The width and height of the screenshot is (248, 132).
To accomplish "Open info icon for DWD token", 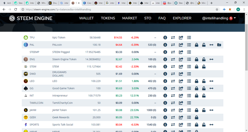I will click(x=165, y=74).
